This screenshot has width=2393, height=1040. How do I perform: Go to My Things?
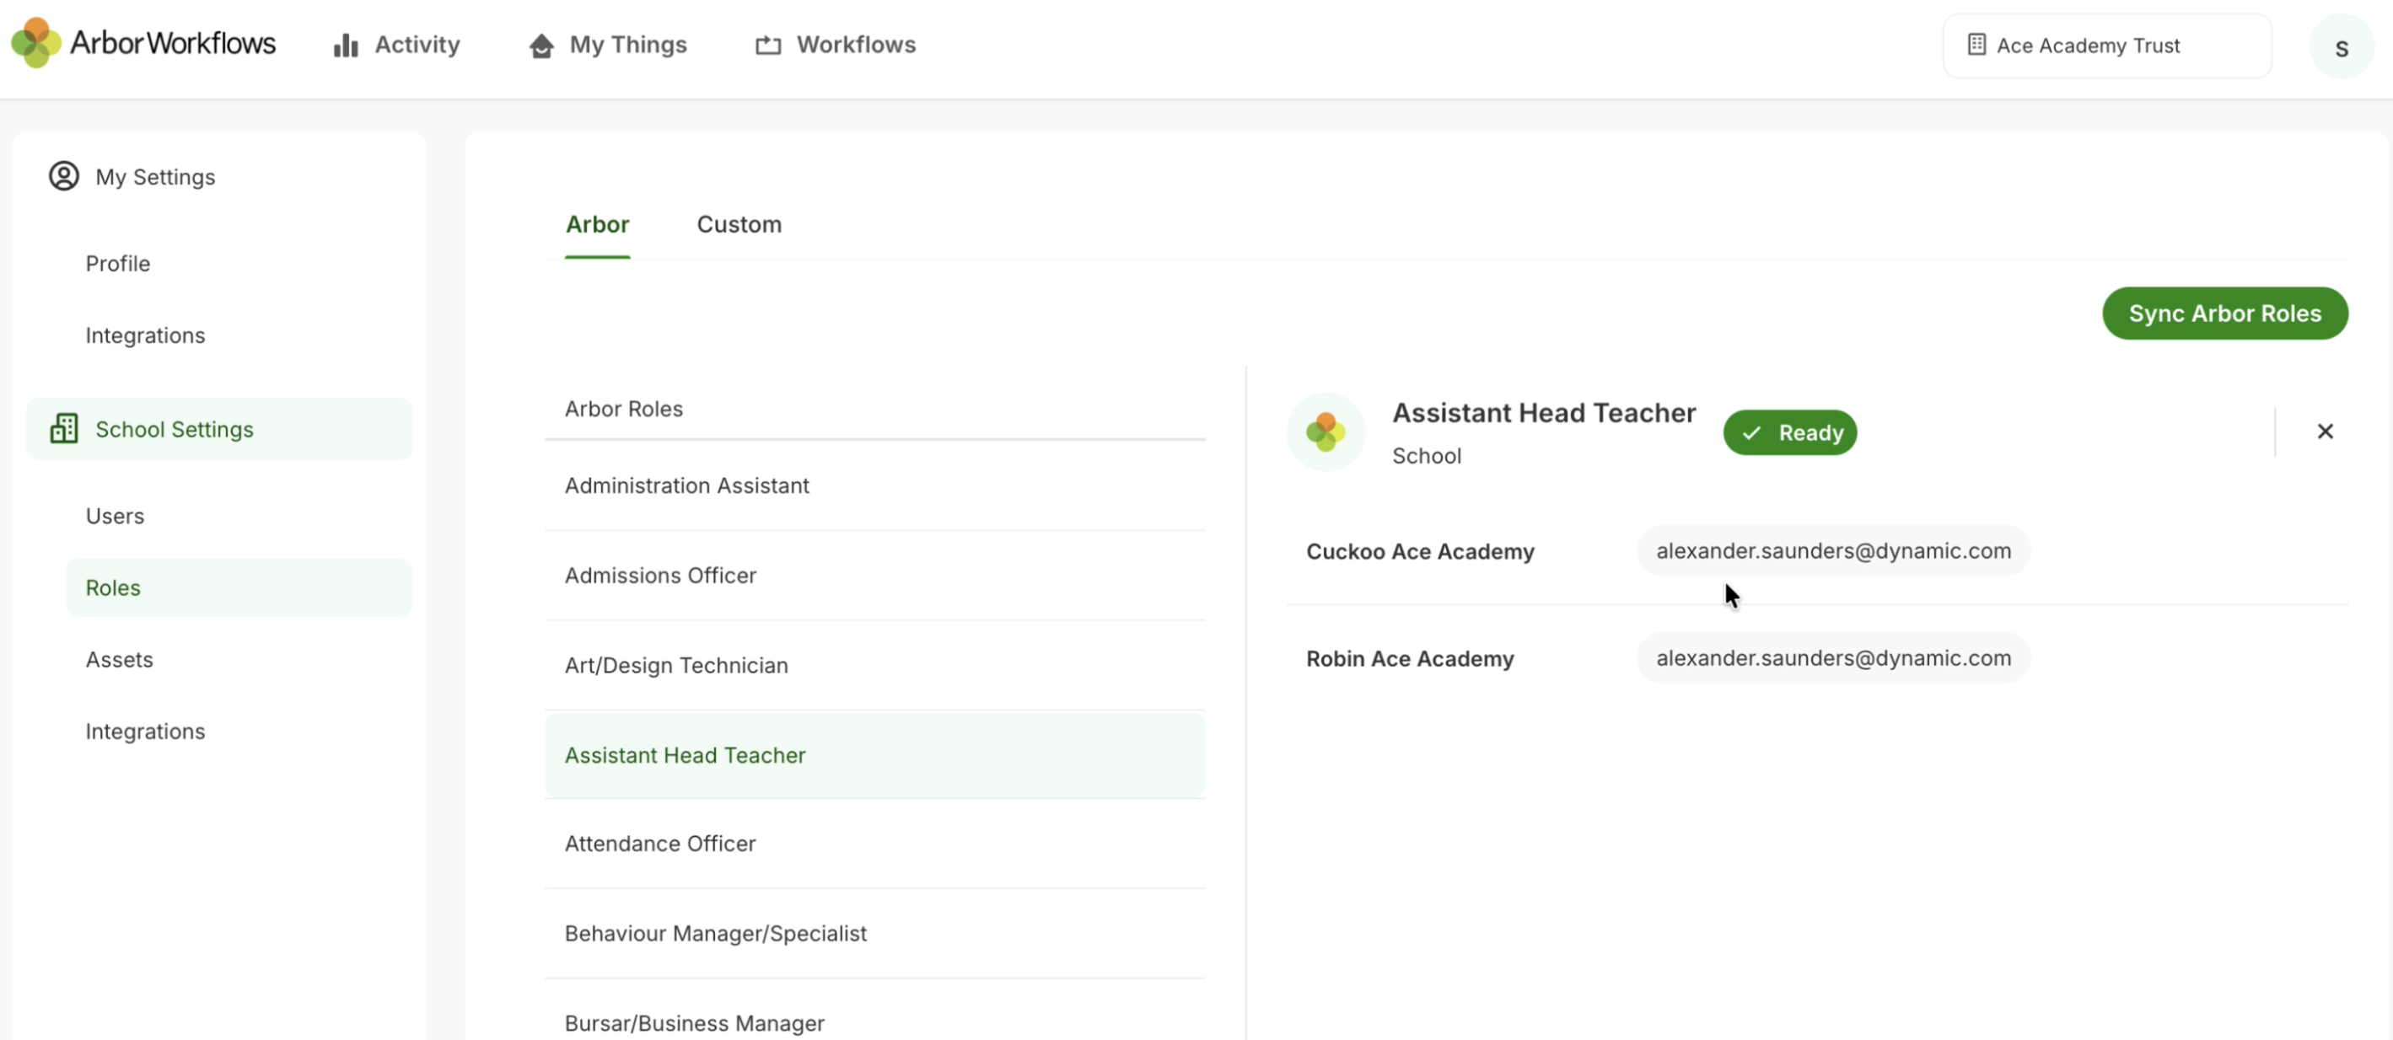[x=609, y=45]
